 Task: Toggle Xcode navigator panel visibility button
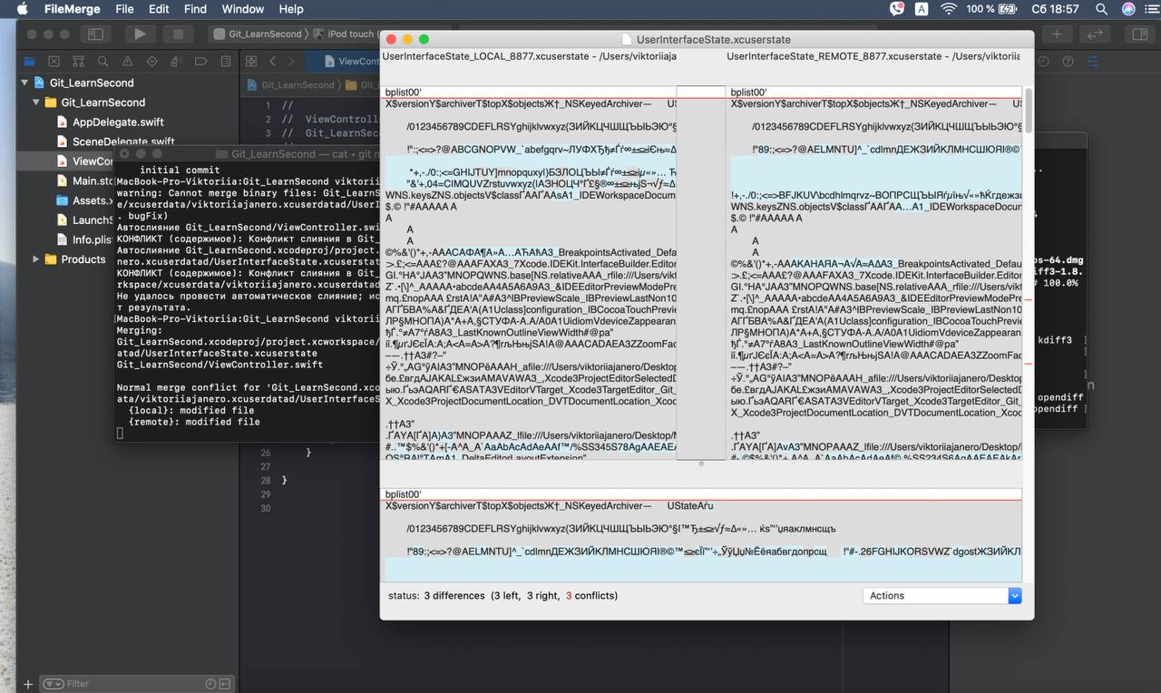tap(93, 34)
